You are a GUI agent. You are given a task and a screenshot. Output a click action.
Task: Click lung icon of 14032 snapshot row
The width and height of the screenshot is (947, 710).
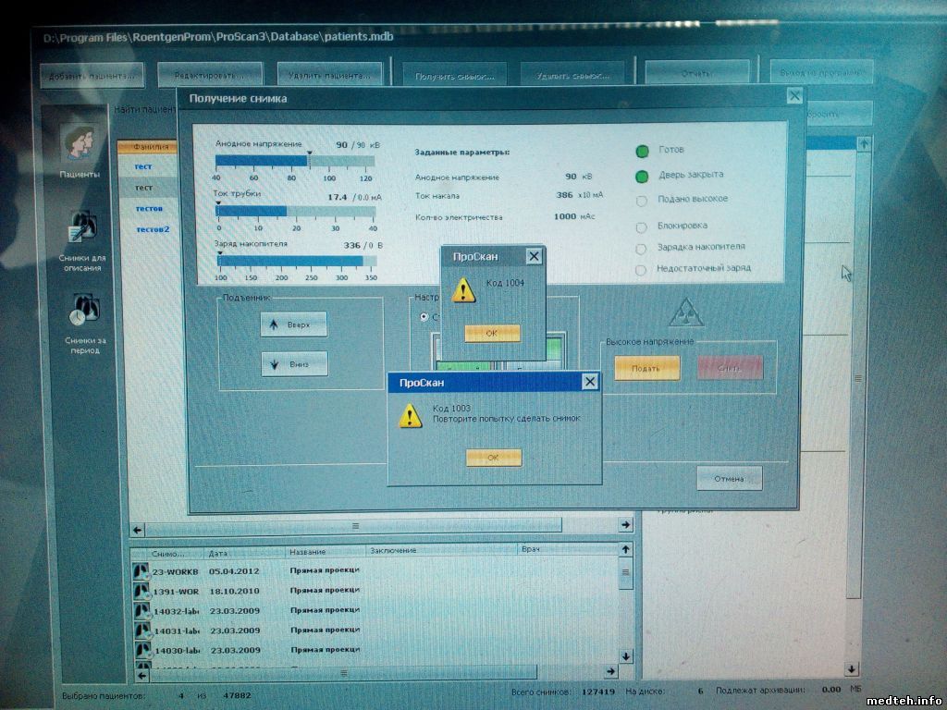pos(142,611)
